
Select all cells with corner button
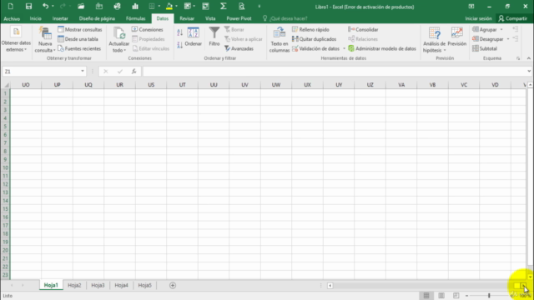click(6, 85)
